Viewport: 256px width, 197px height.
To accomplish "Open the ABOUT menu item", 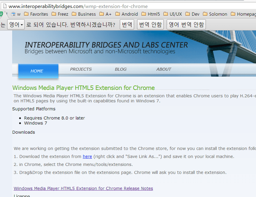I will [163, 69].
